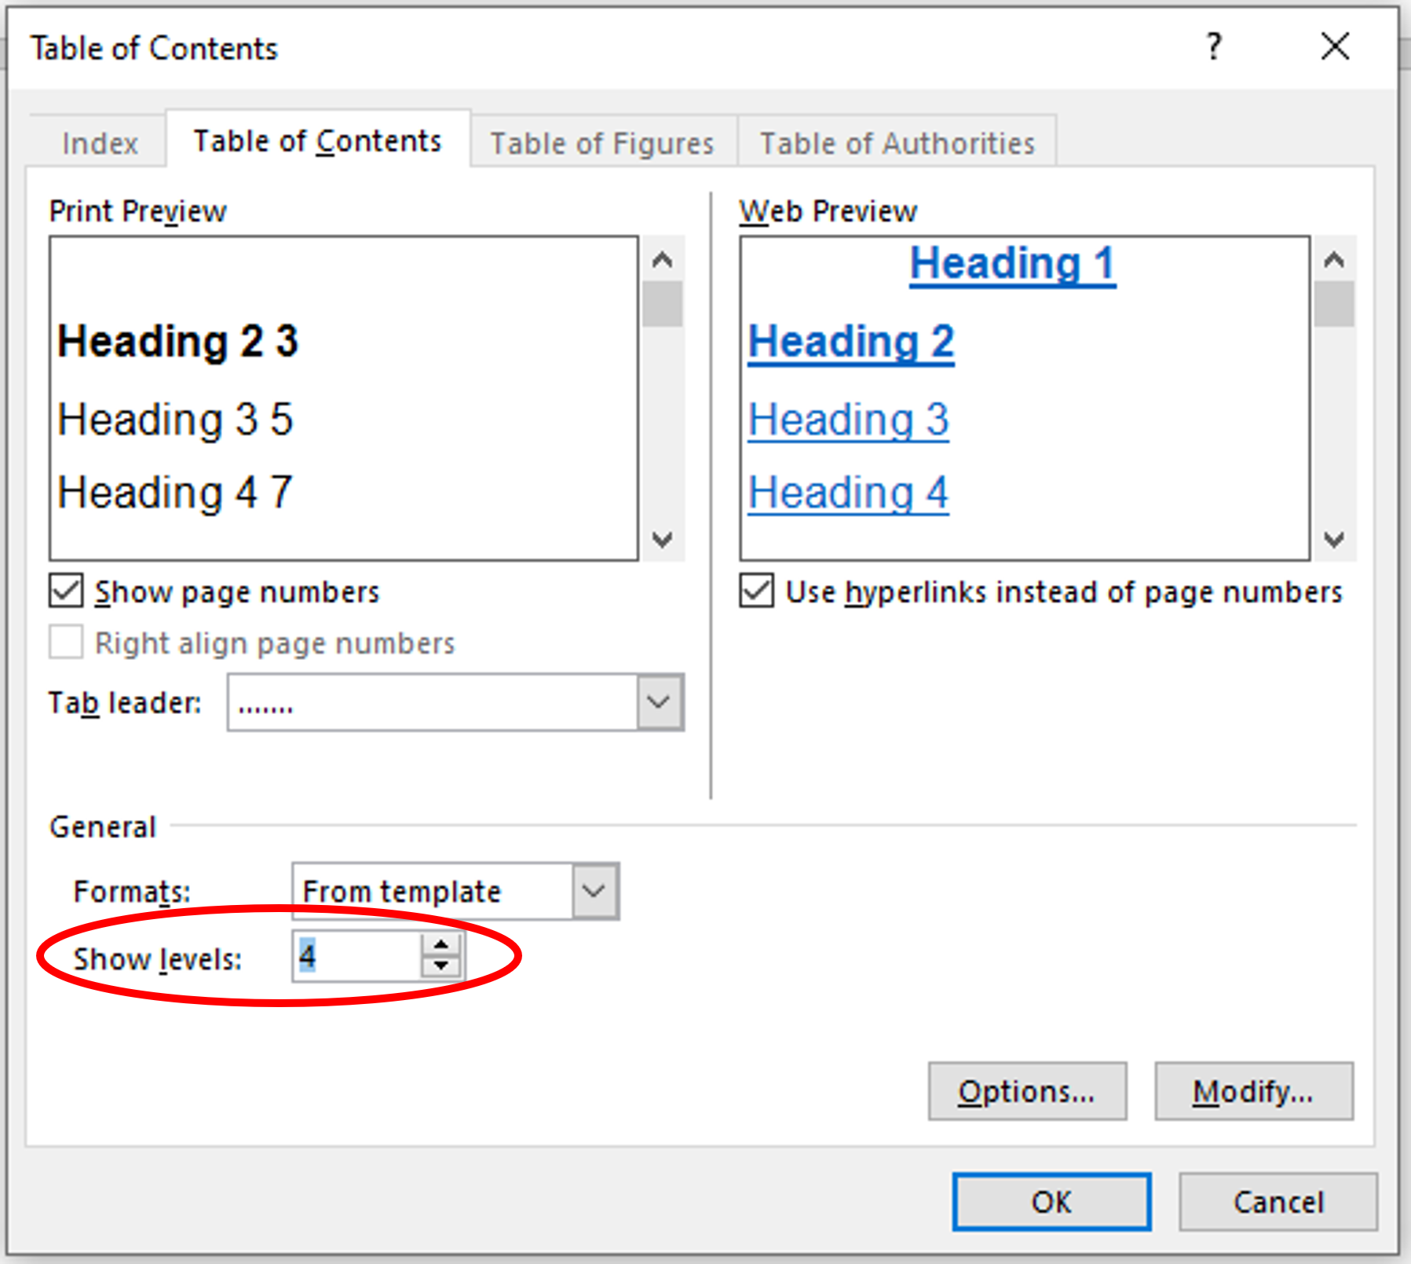Select the Table of Contents tab
Viewport: 1411px width, 1264px height.
(x=316, y=141)
